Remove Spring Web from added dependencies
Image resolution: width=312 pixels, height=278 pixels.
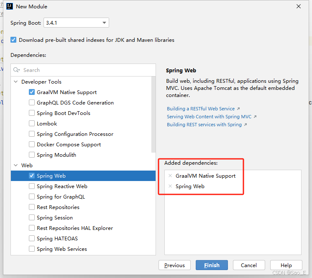170,186
